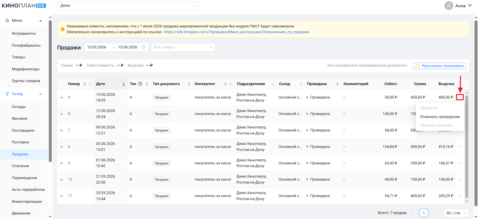
Task: Open Списания in the sidebar menu
Action: pos(21,166)
